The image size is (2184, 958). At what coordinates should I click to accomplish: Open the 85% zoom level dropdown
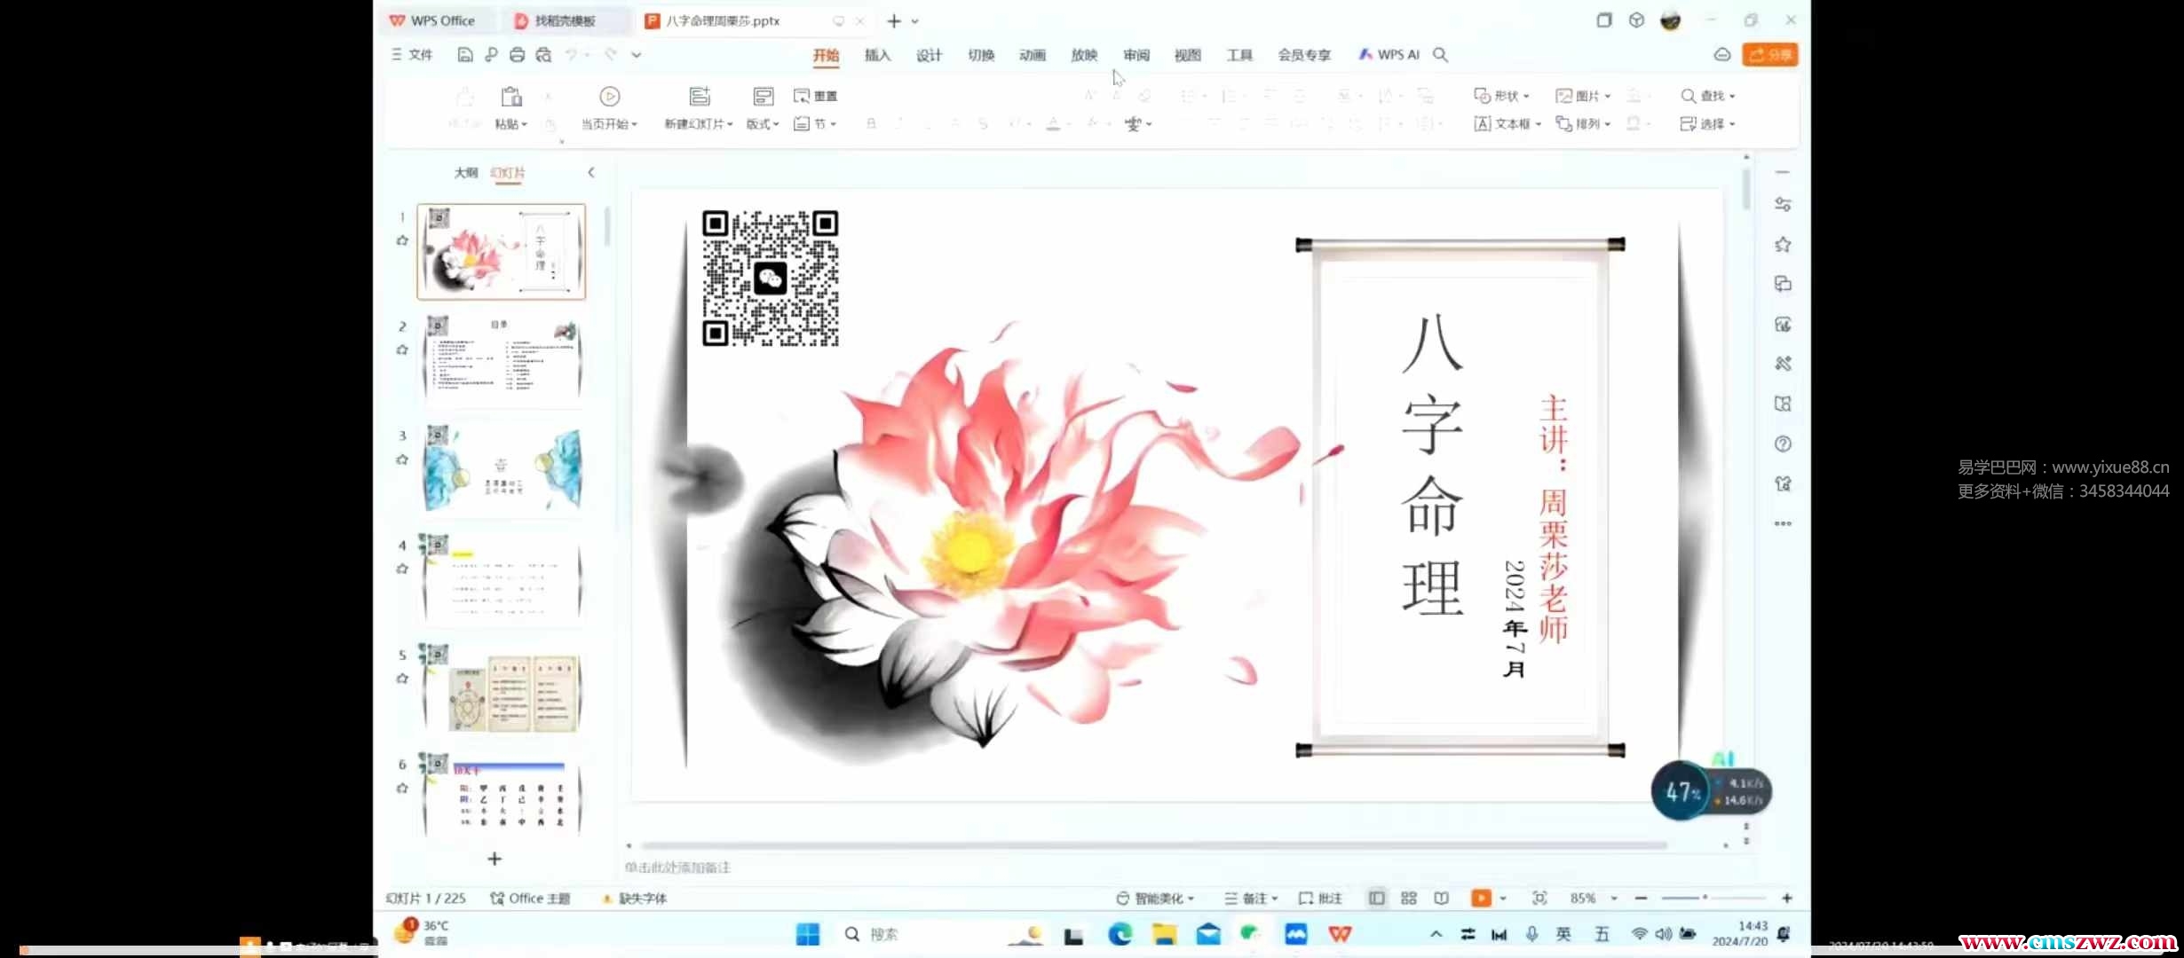pos(1614,899)
